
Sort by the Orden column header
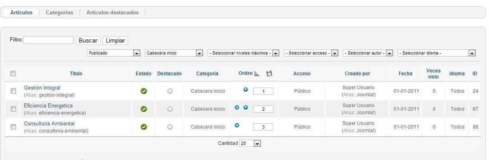tap(245, 73)
